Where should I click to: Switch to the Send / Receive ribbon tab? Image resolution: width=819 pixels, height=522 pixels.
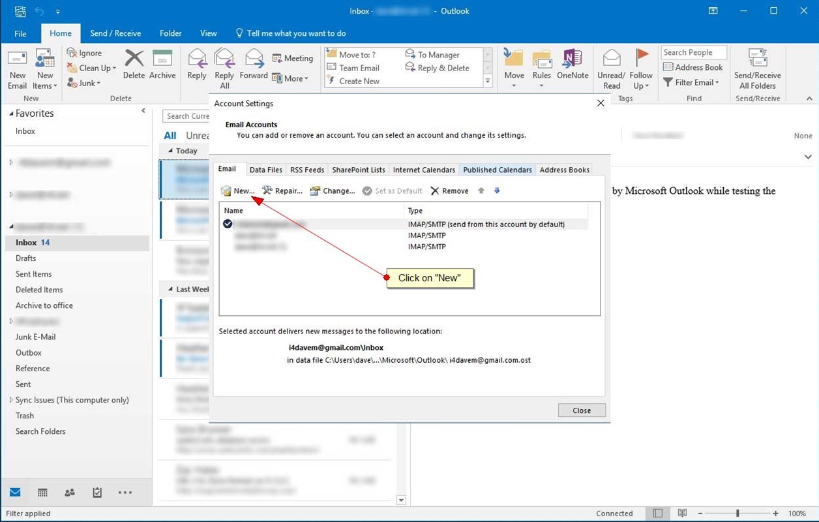point(115,33)
